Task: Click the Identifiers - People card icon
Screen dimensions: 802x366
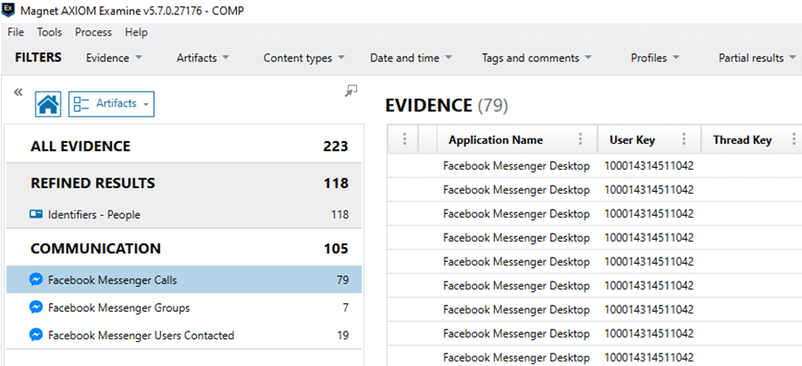Action: [x=36, y=214]
